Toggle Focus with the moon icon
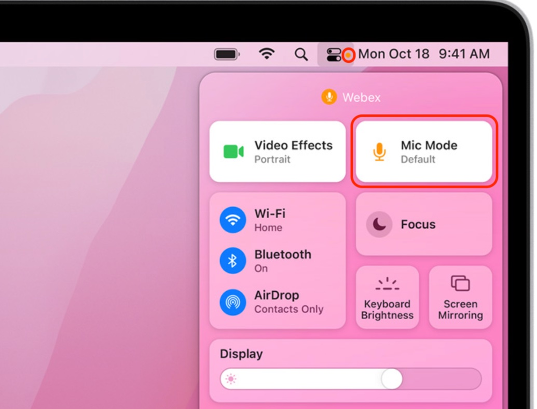Image resolution: width=537 pixels, height=409 pixels. (379, 225)
